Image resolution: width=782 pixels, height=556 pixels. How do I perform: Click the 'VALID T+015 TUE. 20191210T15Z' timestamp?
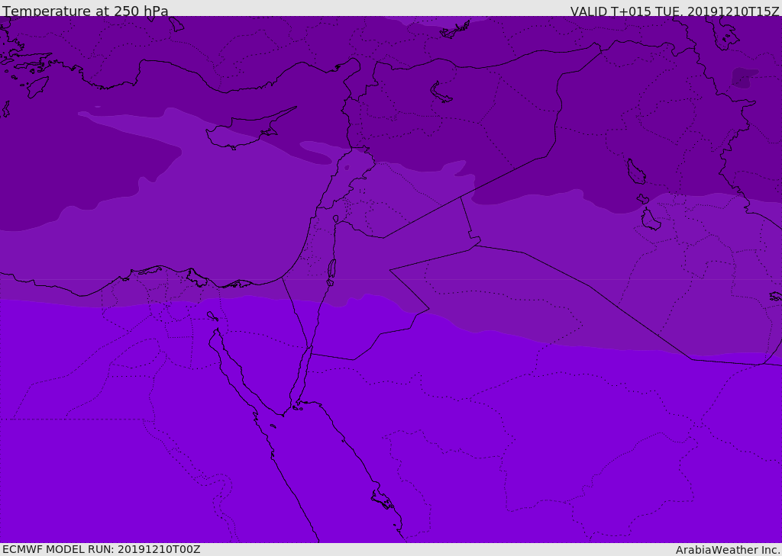[x=675, y=11]
